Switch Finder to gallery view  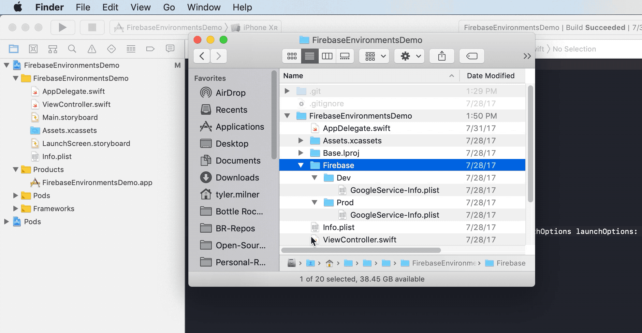pyautogui.click(x=345, y=56)
